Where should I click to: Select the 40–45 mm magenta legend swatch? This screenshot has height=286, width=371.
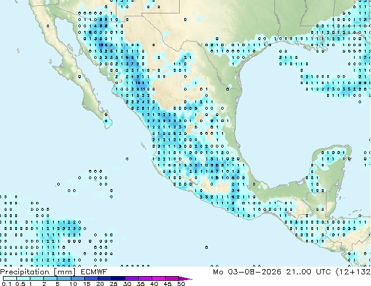159,278
